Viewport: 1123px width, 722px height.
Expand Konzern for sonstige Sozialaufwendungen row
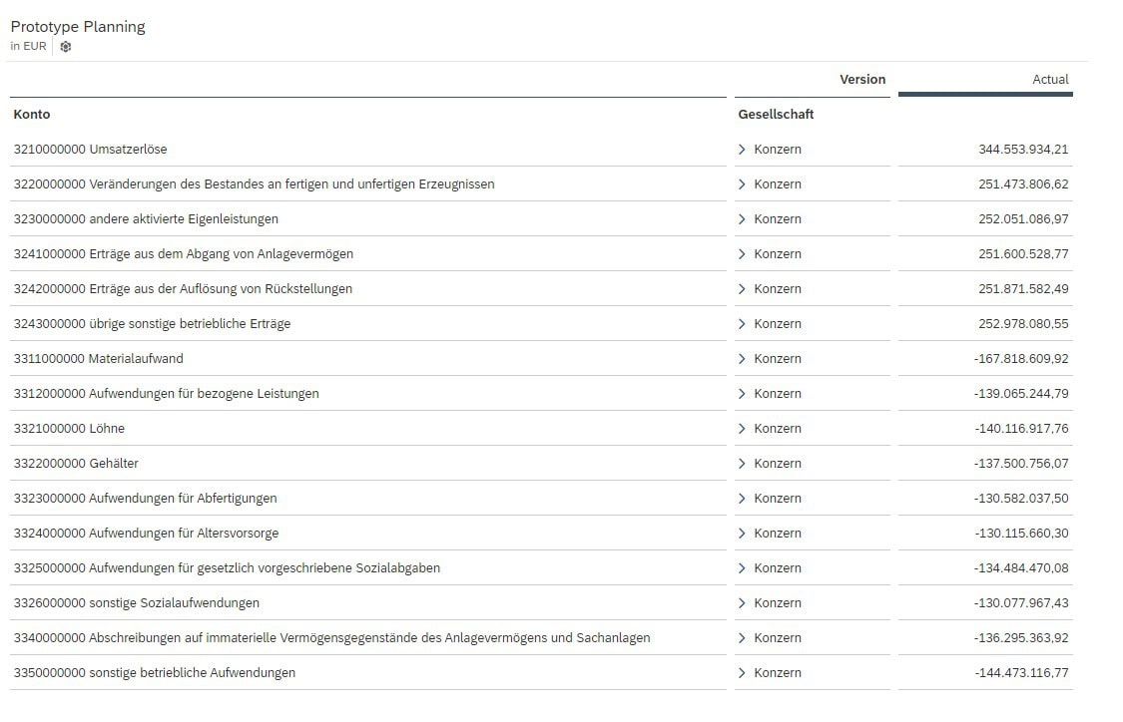click(x=742, y=603)
